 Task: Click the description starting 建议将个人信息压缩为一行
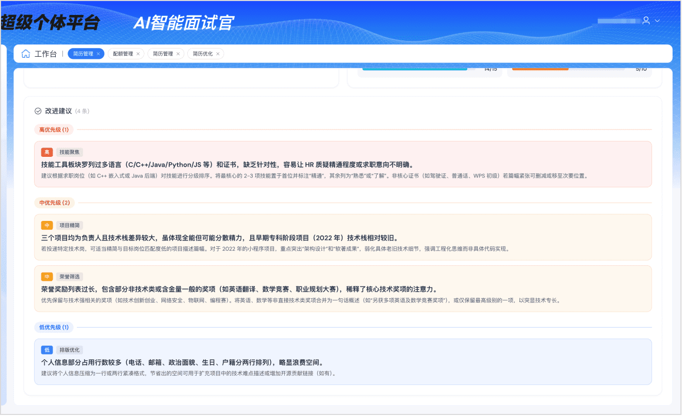188,373
